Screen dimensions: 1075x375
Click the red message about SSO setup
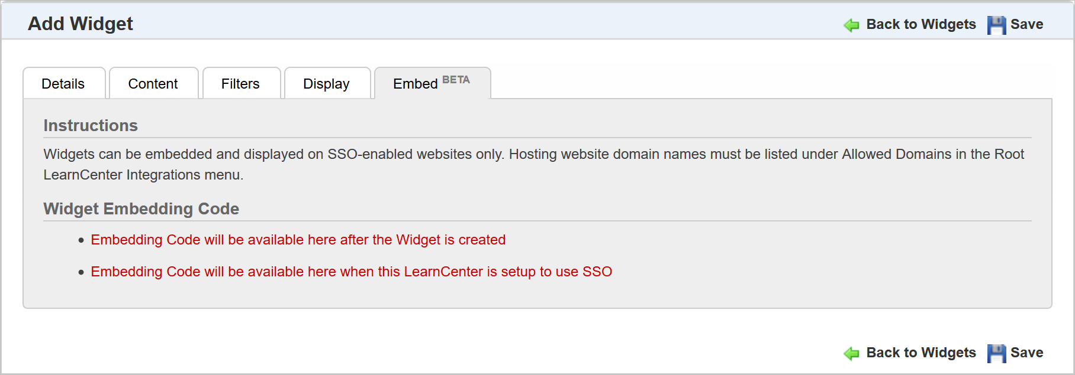(351, 272)
